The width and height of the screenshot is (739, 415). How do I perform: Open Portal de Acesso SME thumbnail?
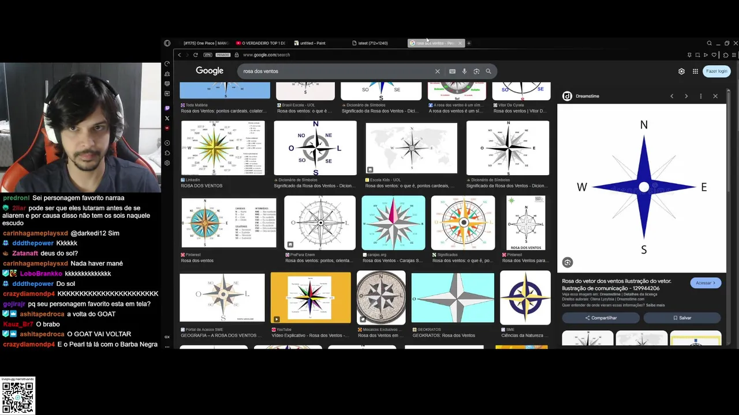coord(222,297)
